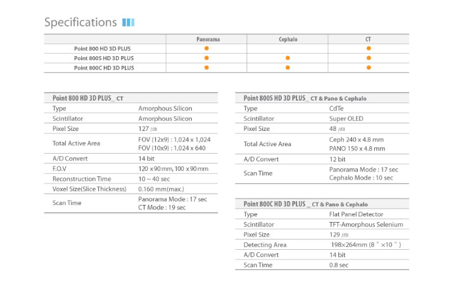Click 'PANO 150 x 4.8 mm' text

point(357,149)
